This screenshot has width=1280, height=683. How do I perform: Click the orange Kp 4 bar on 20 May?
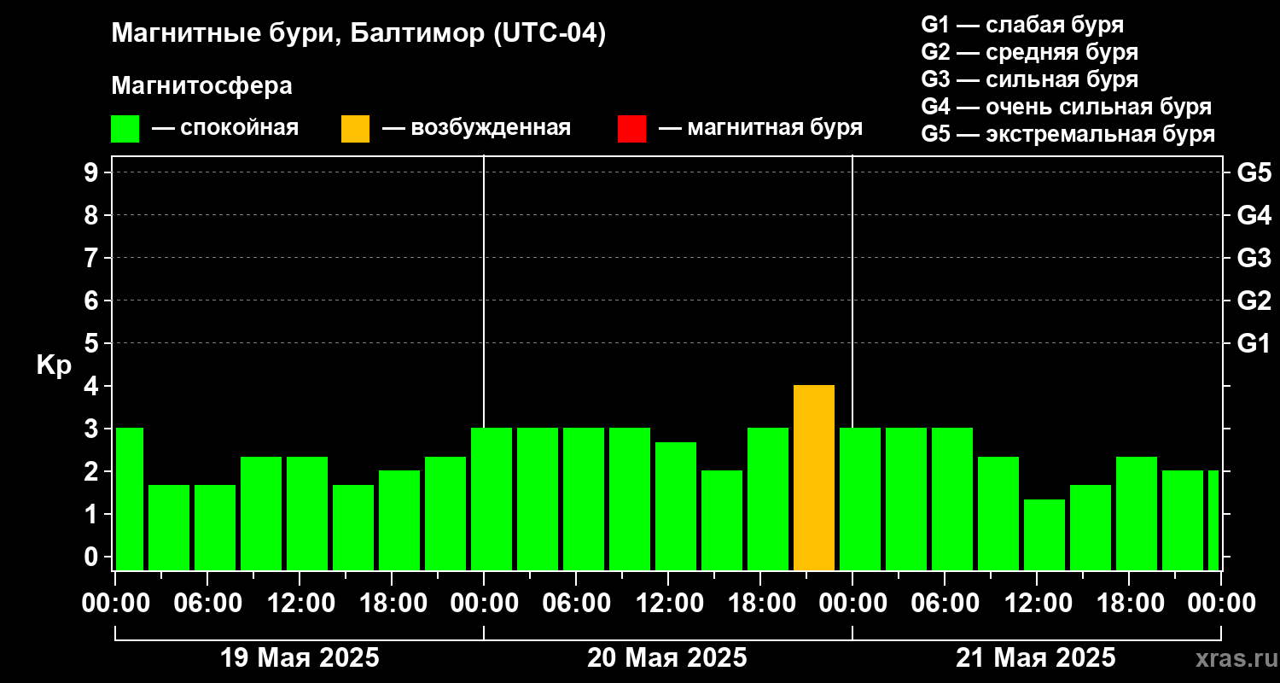click(814, 477)
